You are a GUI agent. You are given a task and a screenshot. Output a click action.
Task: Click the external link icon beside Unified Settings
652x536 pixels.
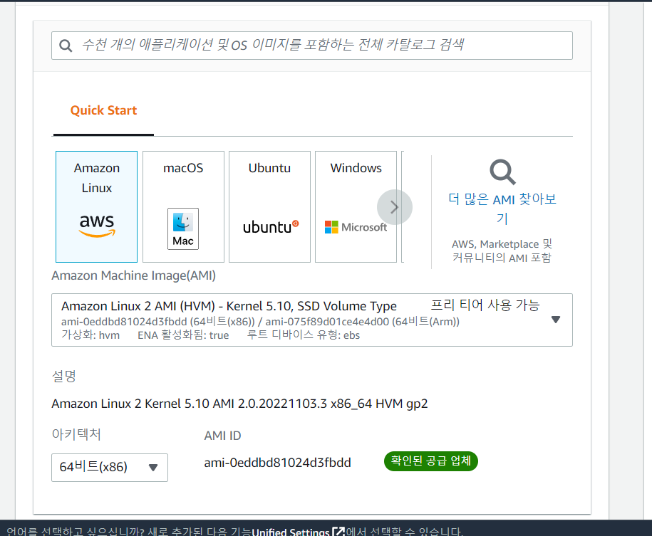point(338,532)
